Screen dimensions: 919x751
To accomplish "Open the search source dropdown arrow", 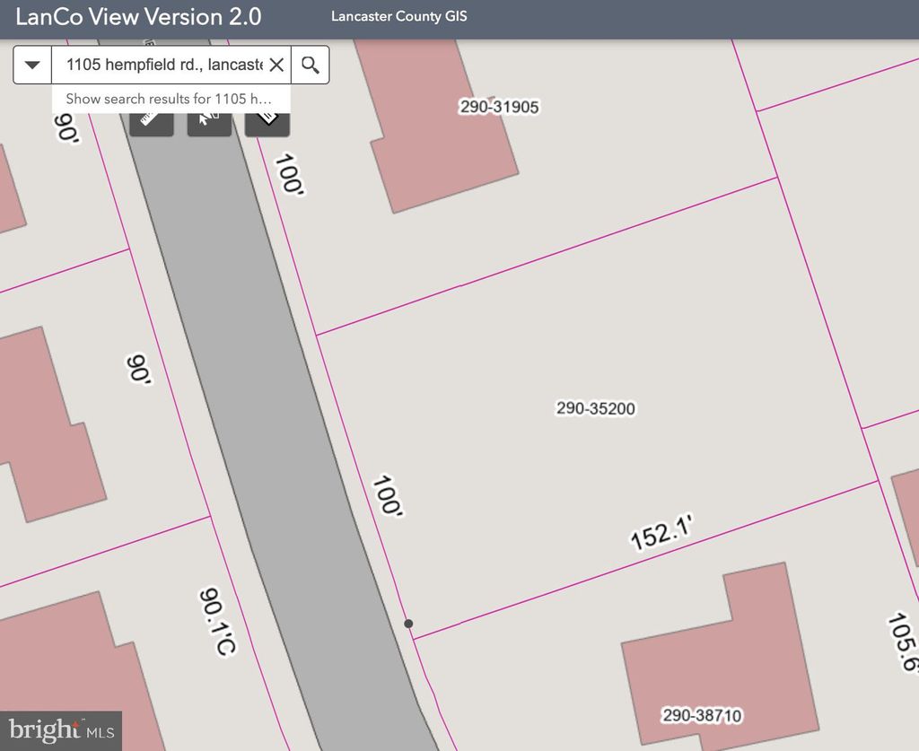I will point(33,65).
